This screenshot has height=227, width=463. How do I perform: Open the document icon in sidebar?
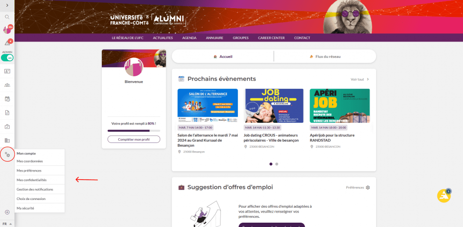point(7,113)
